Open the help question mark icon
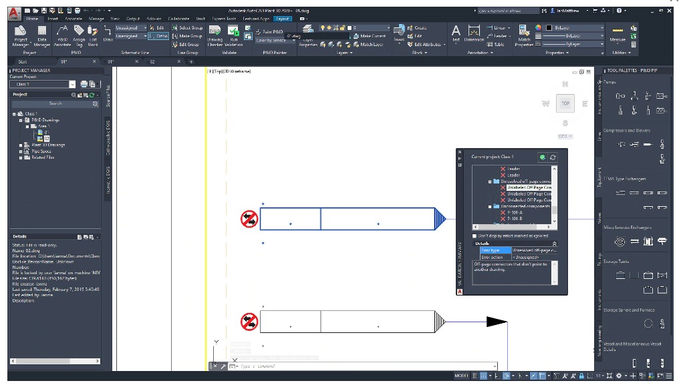Screen dimensions: 681x387 pyautogui.click(x=619, y=11)
